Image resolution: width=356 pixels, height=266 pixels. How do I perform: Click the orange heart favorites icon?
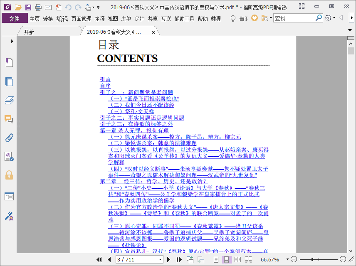(255, 18)
